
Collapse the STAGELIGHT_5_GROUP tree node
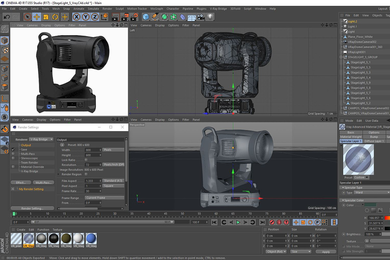pos(341,57)
